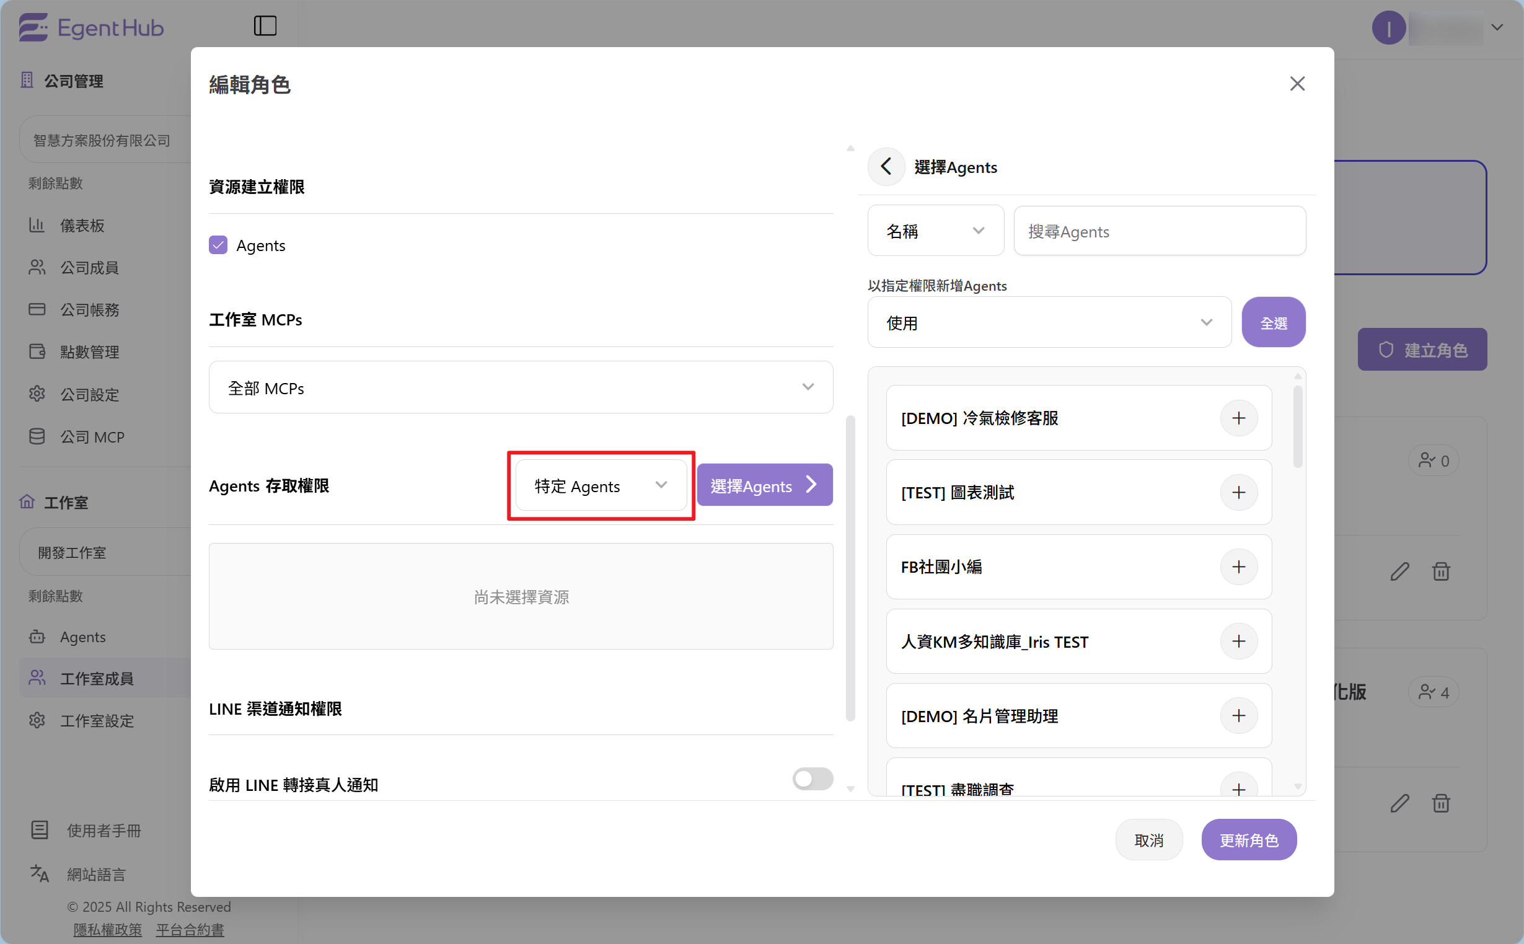Screen dimensions: 1524x944
Task: Open the 特定 Agents access dropdown
Action: click(601, 486)
